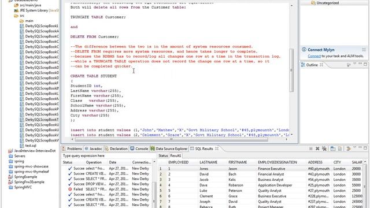
Task: Click results table scroll up arrow
Action: [x=365, y=162]
